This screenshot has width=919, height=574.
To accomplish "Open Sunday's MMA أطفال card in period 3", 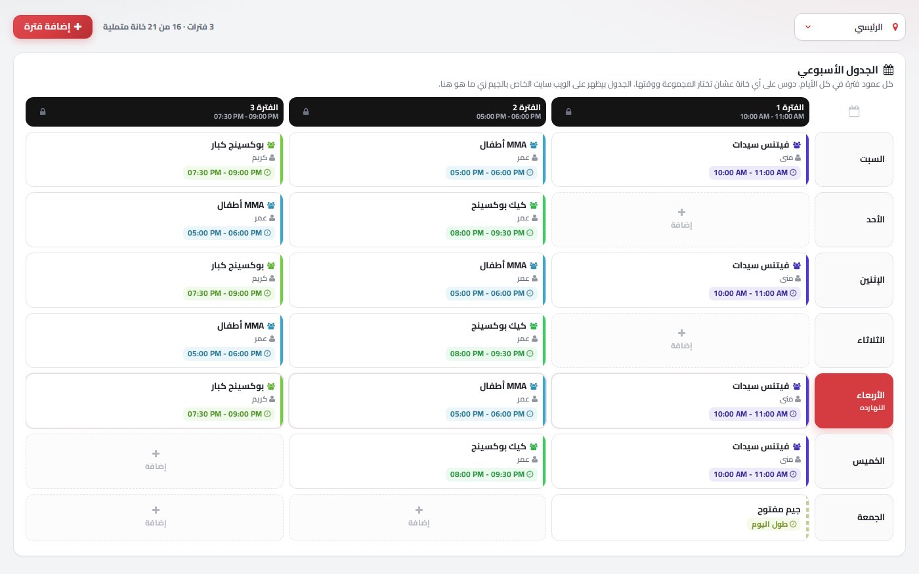I will tap(154, 220).
